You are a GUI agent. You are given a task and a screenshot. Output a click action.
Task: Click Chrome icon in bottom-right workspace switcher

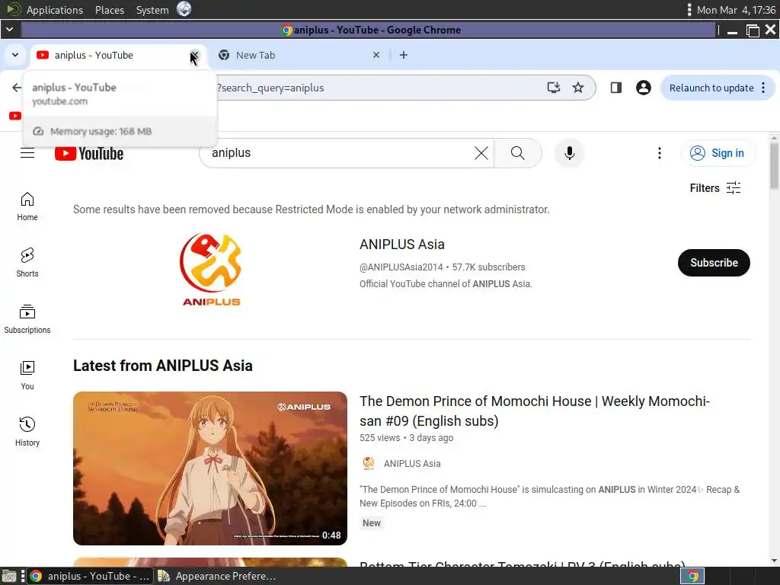click(x=692, y=576)
